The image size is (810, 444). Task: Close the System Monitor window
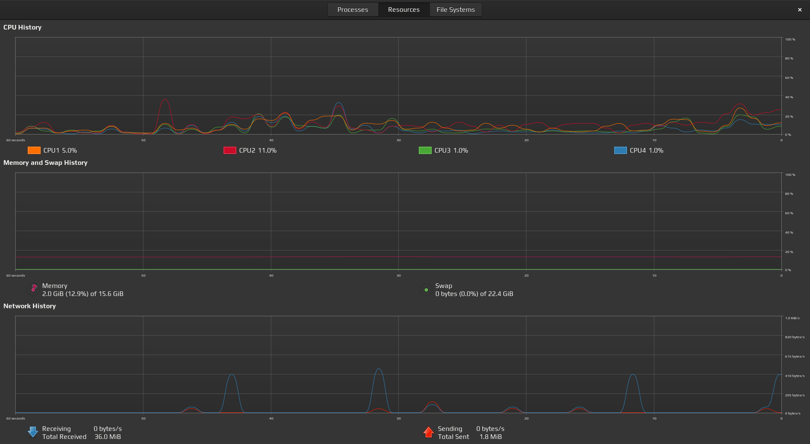799,10
